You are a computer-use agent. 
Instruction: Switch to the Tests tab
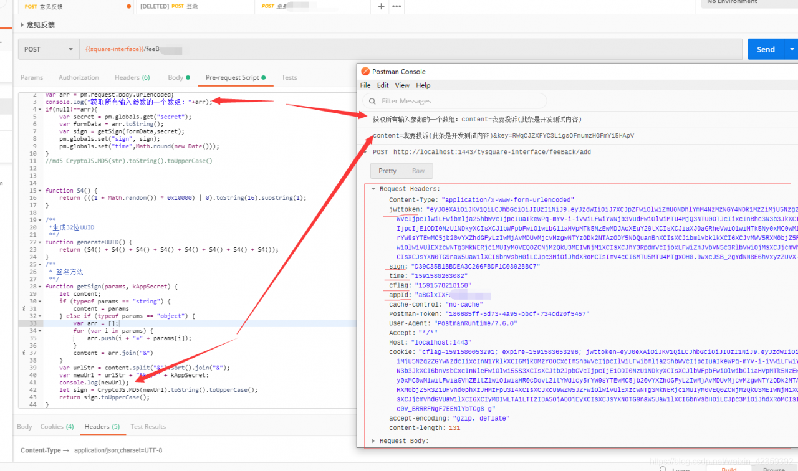[x=289, y=77]
